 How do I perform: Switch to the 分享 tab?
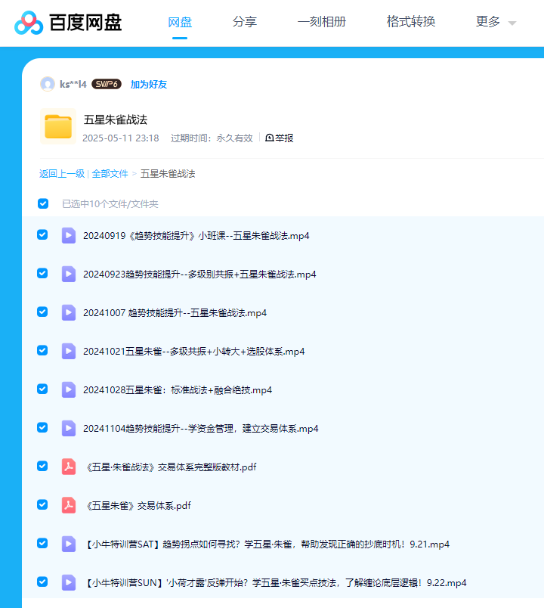coord(245,22)
